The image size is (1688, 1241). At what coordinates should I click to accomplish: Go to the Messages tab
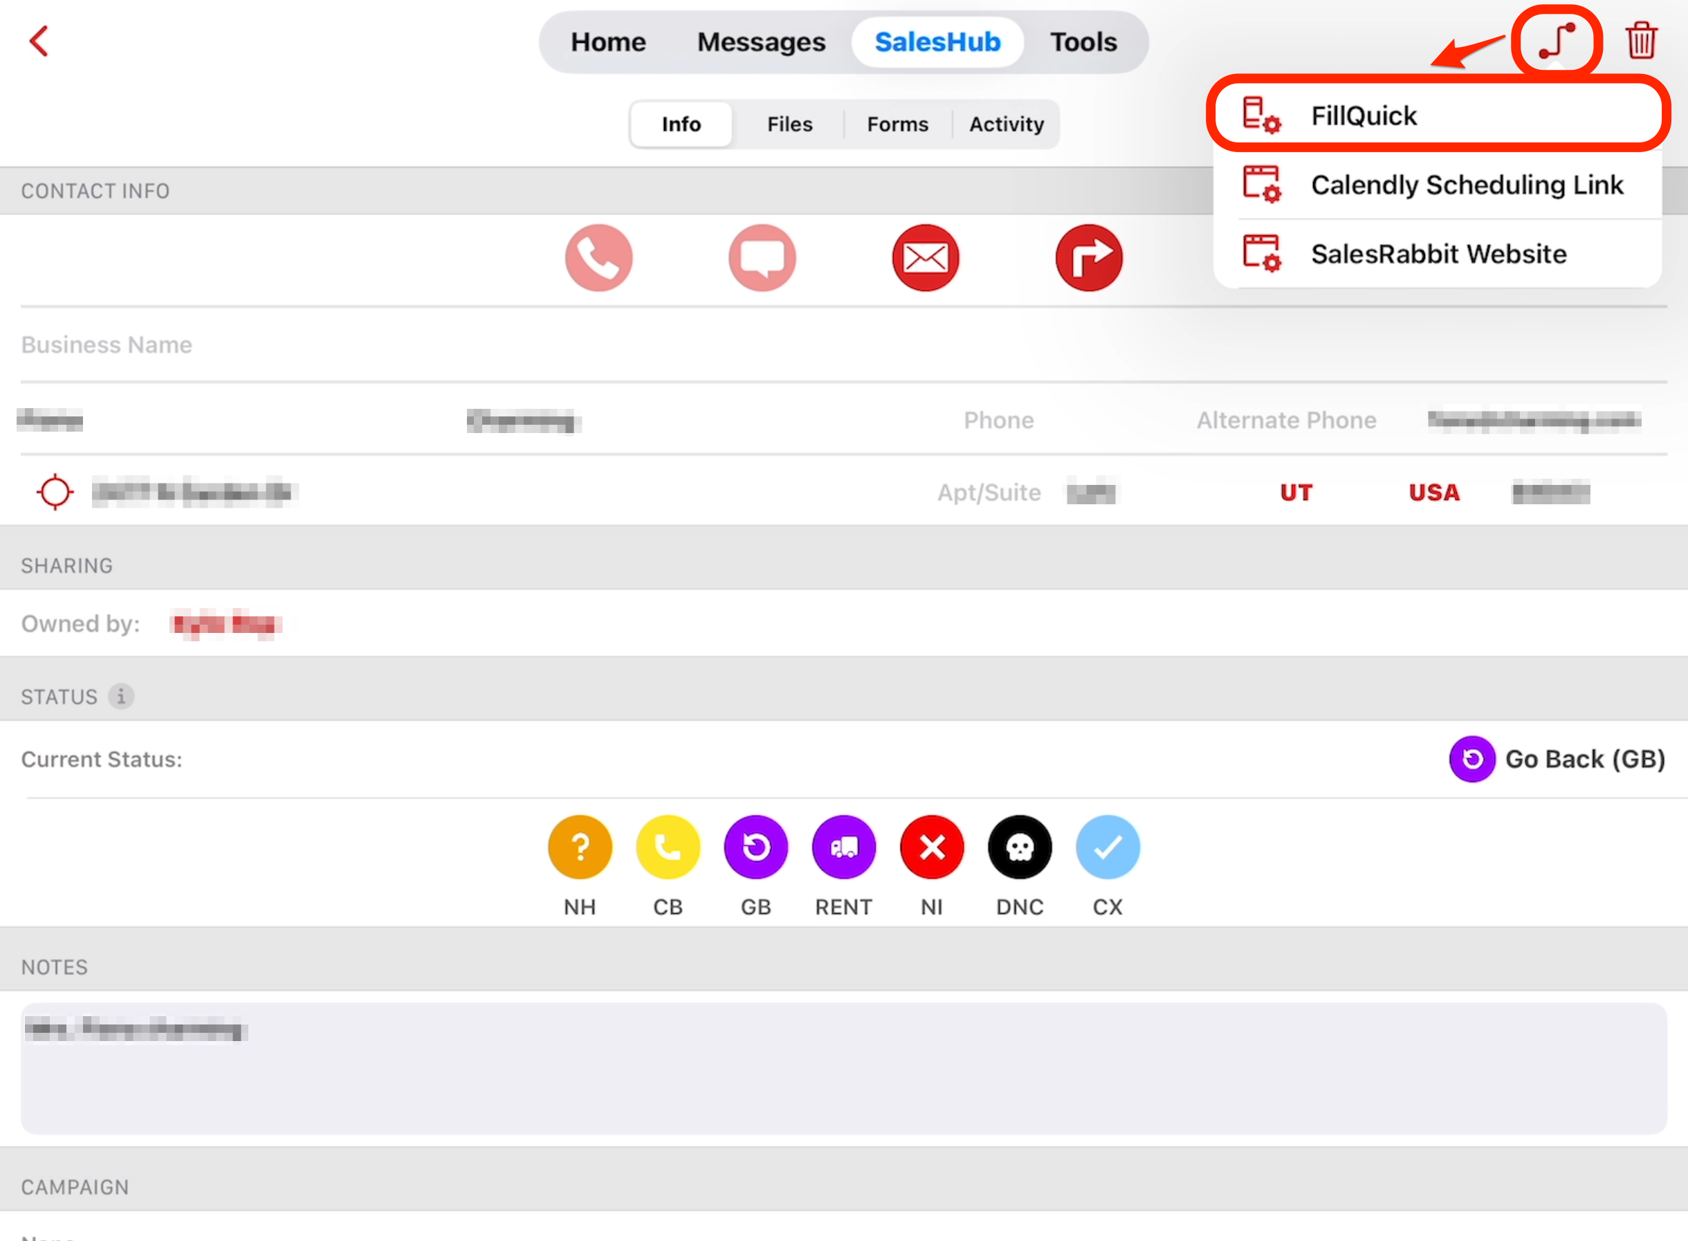[760, 42]
